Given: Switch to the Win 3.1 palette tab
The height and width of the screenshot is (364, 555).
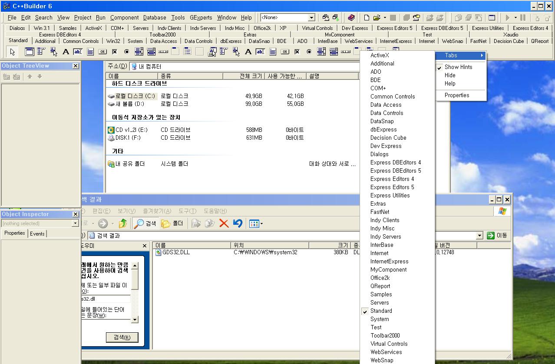Looking at the screenshot, I should (x=42, y=28).
